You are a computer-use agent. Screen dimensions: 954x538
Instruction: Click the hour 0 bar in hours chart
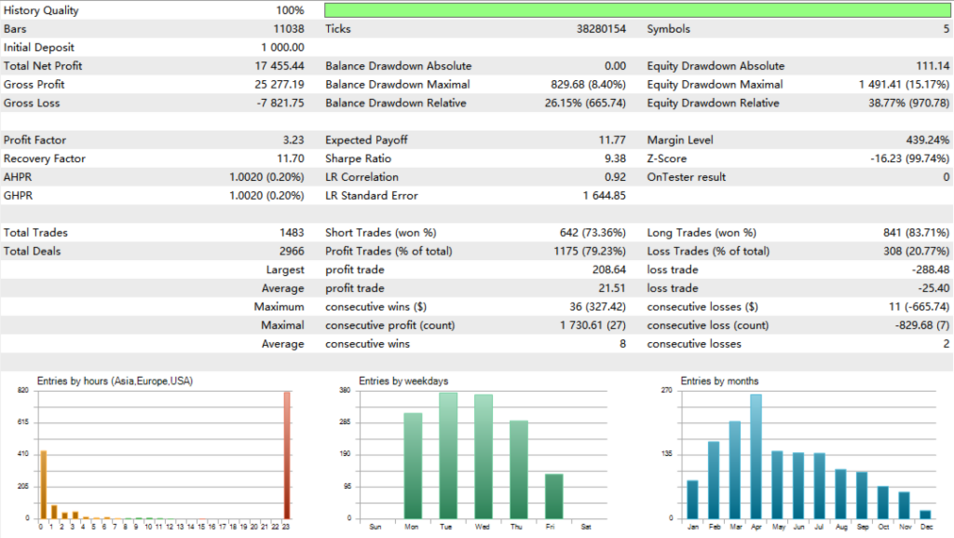click(43, 485)
